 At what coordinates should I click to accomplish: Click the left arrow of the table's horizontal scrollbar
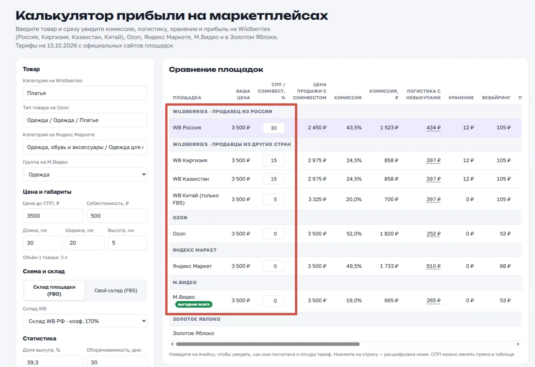172,344
